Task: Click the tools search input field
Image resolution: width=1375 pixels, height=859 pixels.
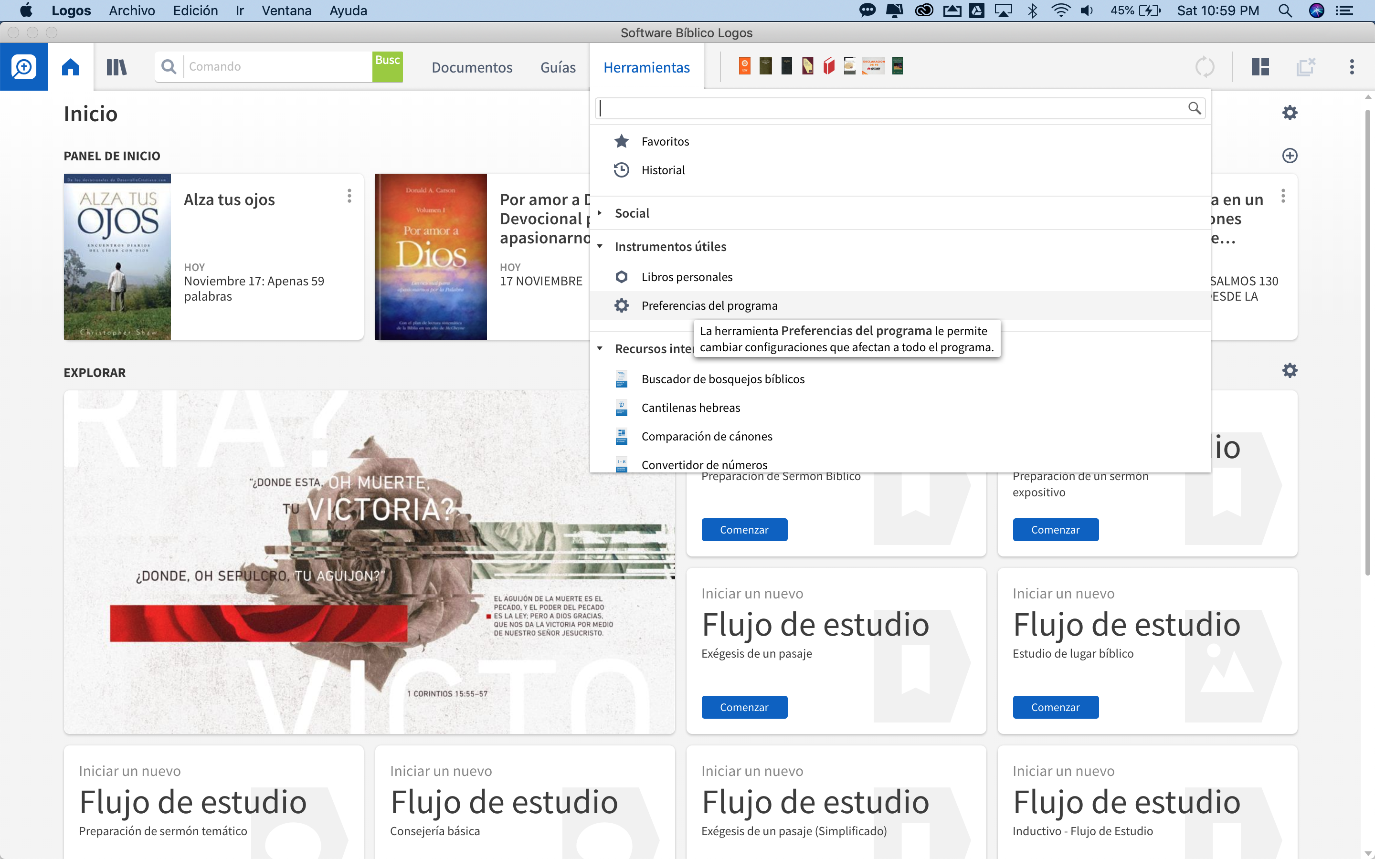Action: point(892,108)
